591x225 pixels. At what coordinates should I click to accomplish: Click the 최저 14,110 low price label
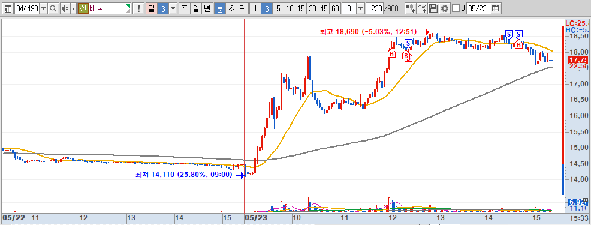[183, 175]
